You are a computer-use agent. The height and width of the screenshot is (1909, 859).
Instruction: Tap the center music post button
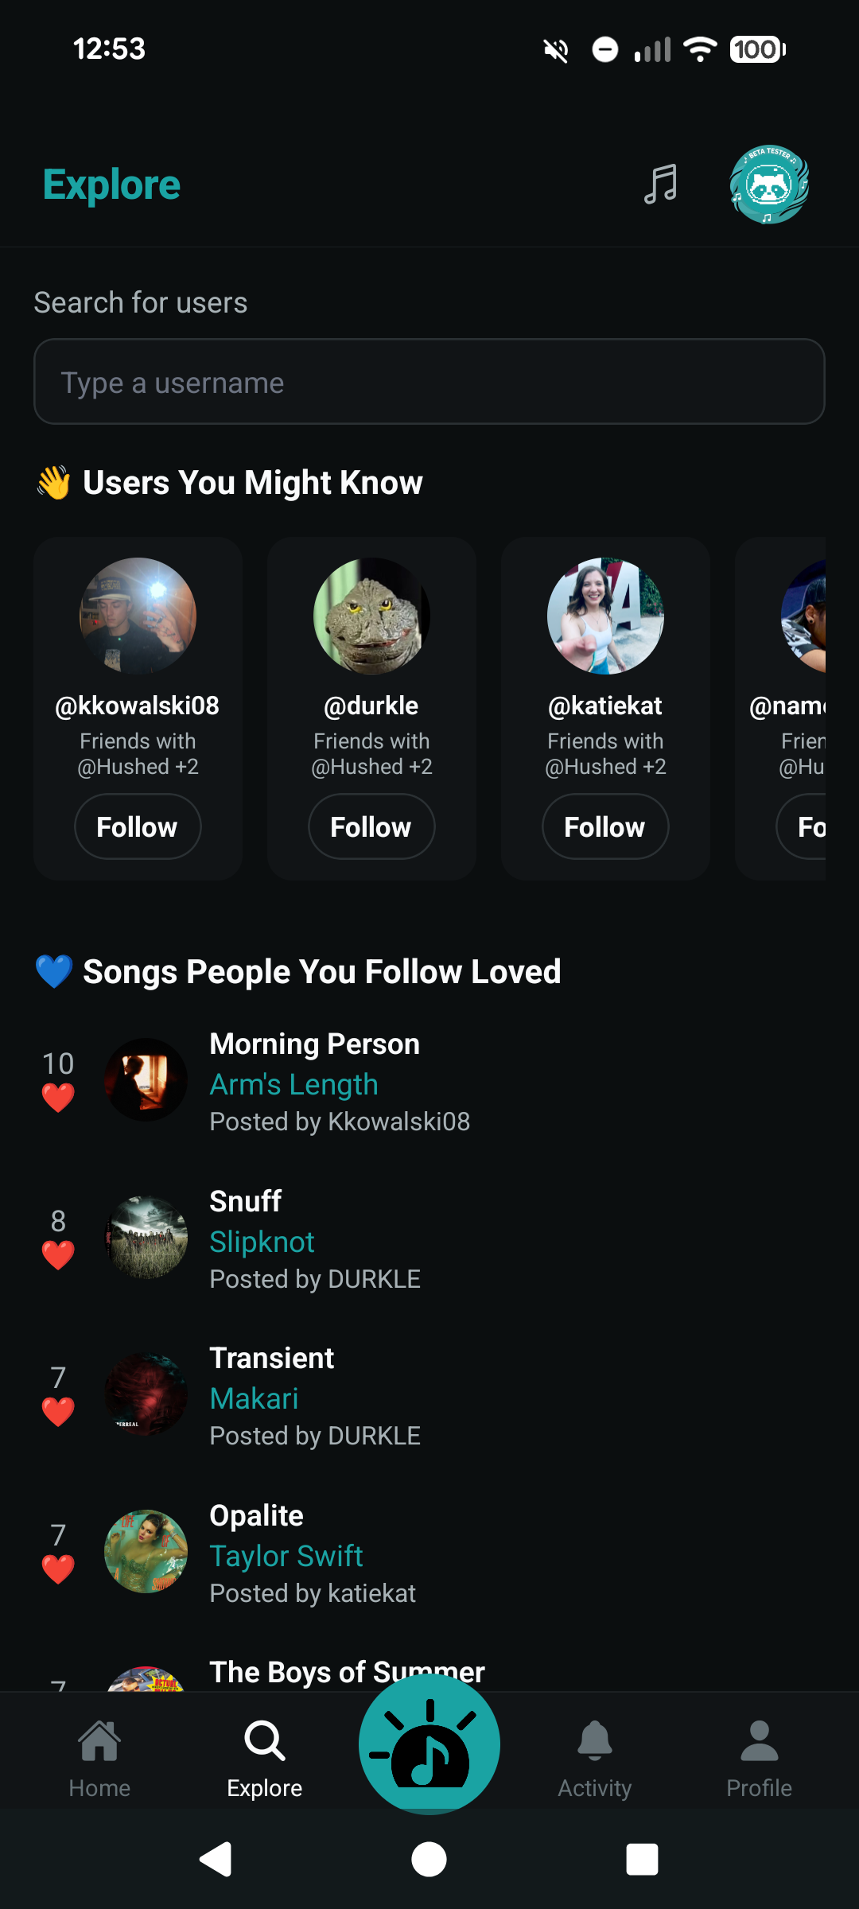click(429, 1744)
